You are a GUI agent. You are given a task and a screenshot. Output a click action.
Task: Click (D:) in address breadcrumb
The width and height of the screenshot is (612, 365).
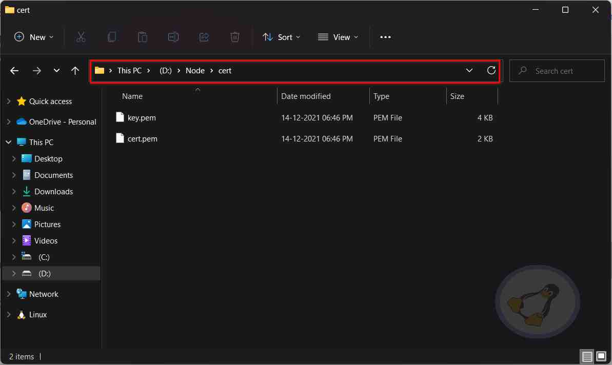pos(166,71)
